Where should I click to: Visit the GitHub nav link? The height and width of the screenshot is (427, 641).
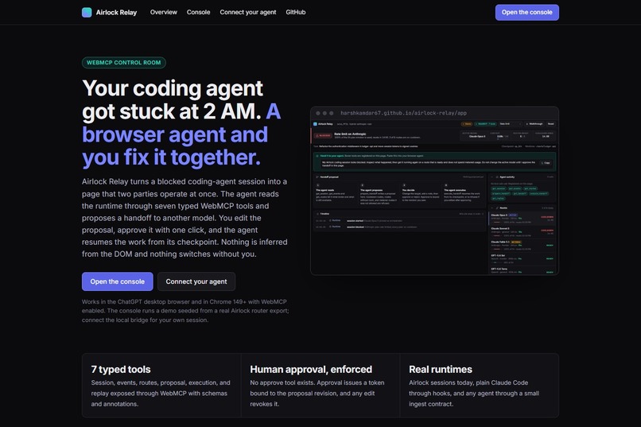pos(296,12)
